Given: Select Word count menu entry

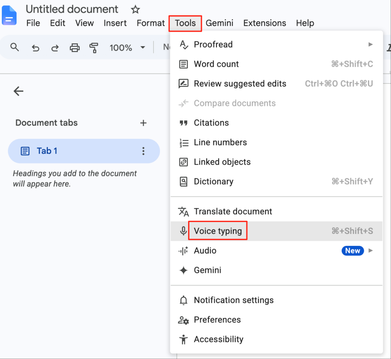Looking at the screenshot, I should pos(276,64).
